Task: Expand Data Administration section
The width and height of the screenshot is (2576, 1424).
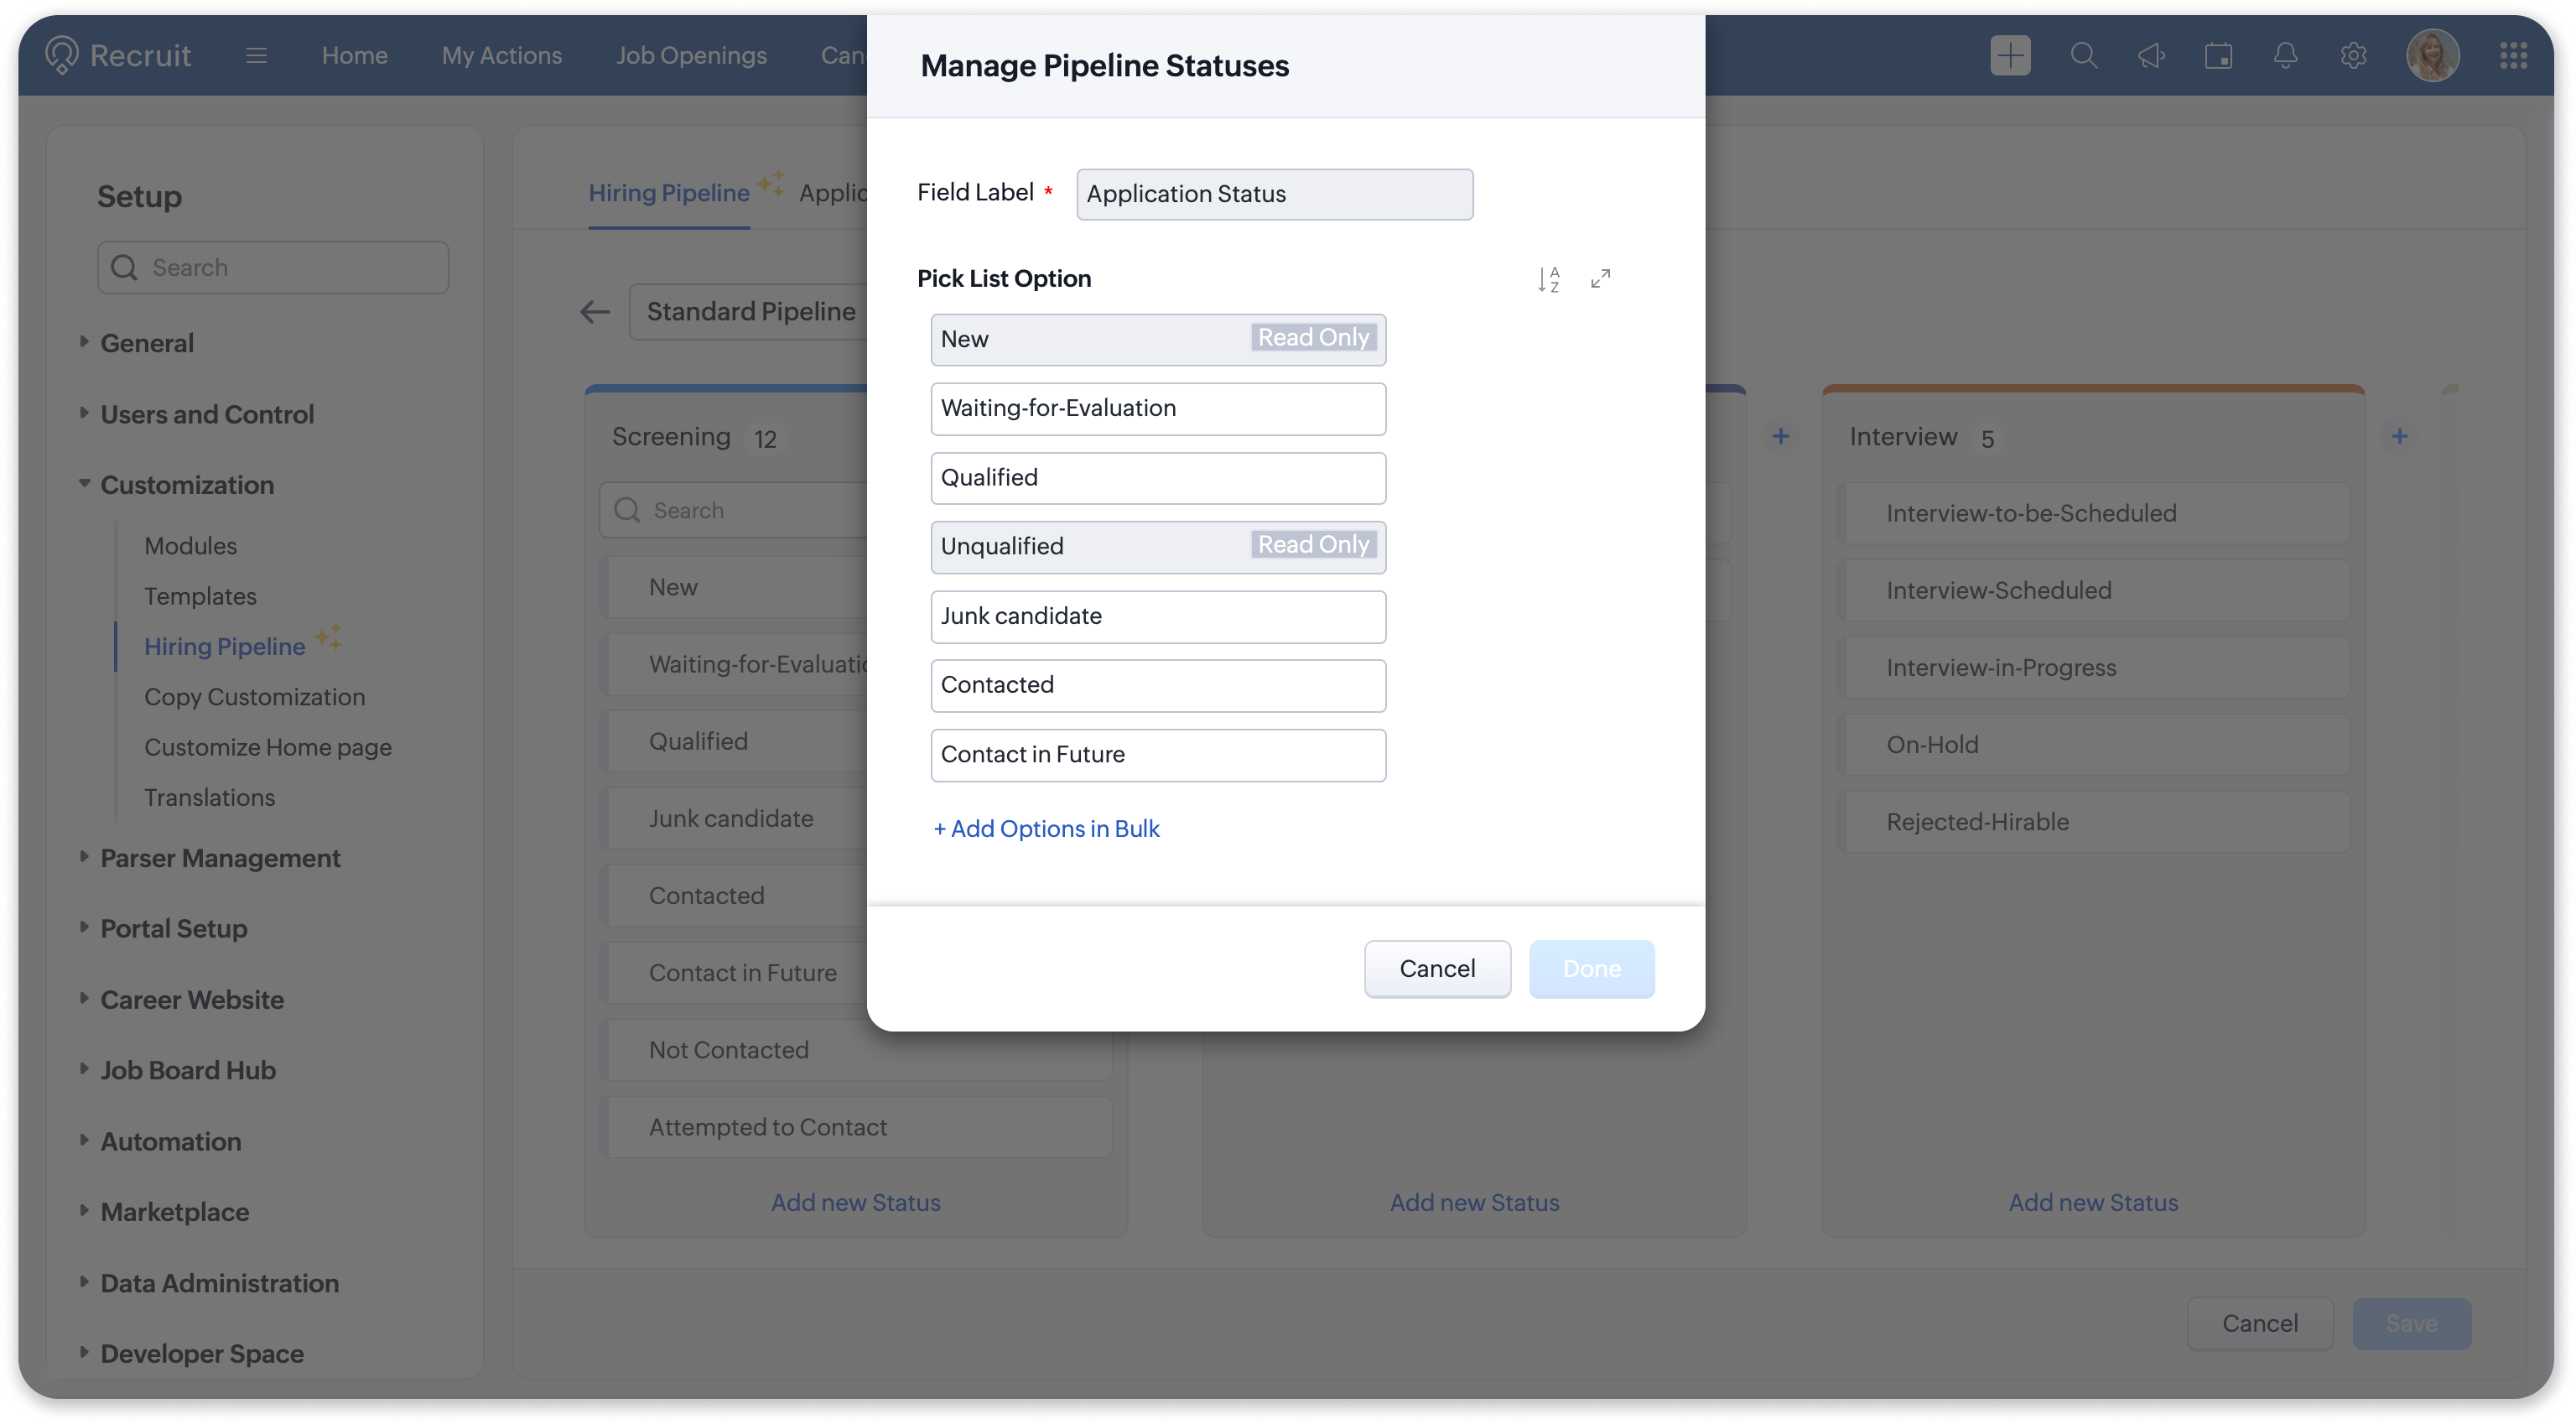Action: click(84, 1281)
